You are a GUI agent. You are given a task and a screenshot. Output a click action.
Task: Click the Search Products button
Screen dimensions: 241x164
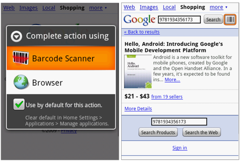coord(158,132)
